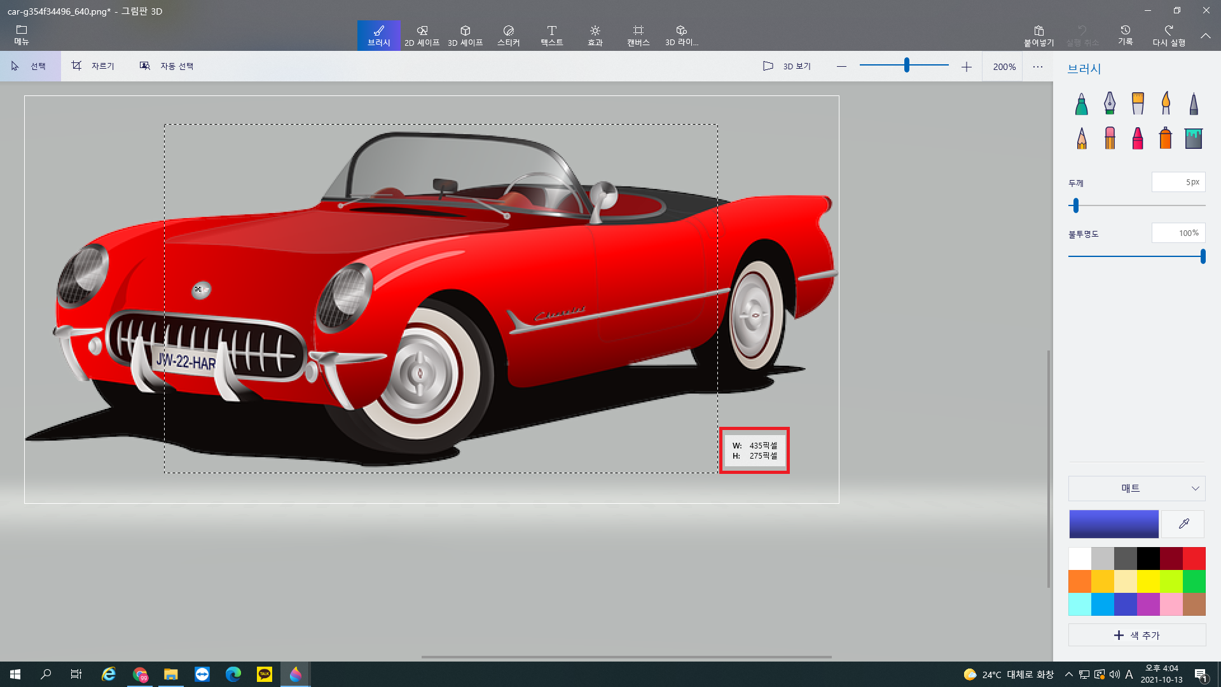Enable 자동 선택 magic select
1221x687 pixels.
167,66
